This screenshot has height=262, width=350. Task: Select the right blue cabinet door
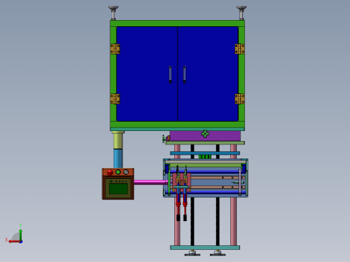tap(208, 74)
